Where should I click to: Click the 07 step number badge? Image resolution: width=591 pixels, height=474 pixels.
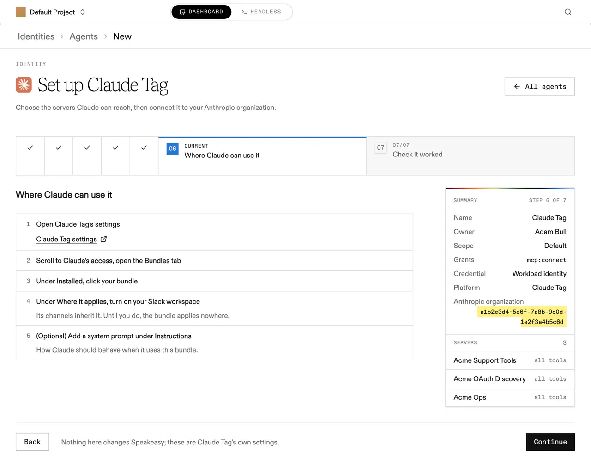[380, 148]
